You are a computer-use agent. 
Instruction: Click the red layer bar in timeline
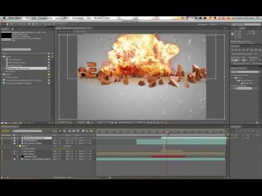pyautogui.click(x=169, y=156)
